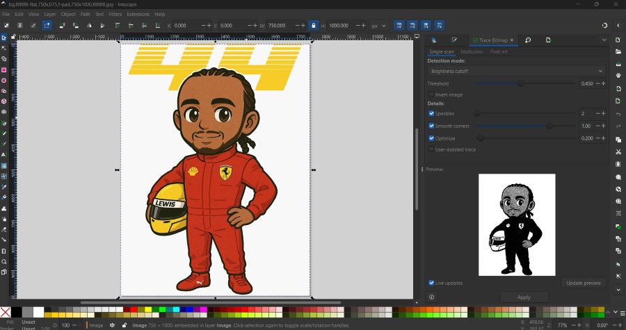Decrease the Speckles value with minus
626x330 pixels.
597,113
